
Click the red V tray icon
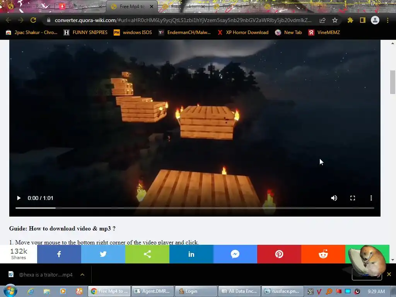tap(319, 292)
